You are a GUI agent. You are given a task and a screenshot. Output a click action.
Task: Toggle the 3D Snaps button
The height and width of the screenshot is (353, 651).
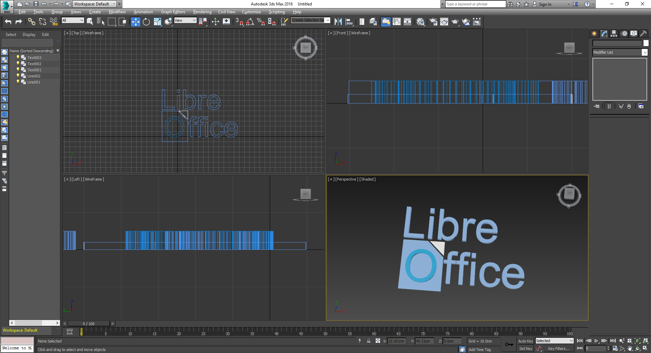(239, 22)
